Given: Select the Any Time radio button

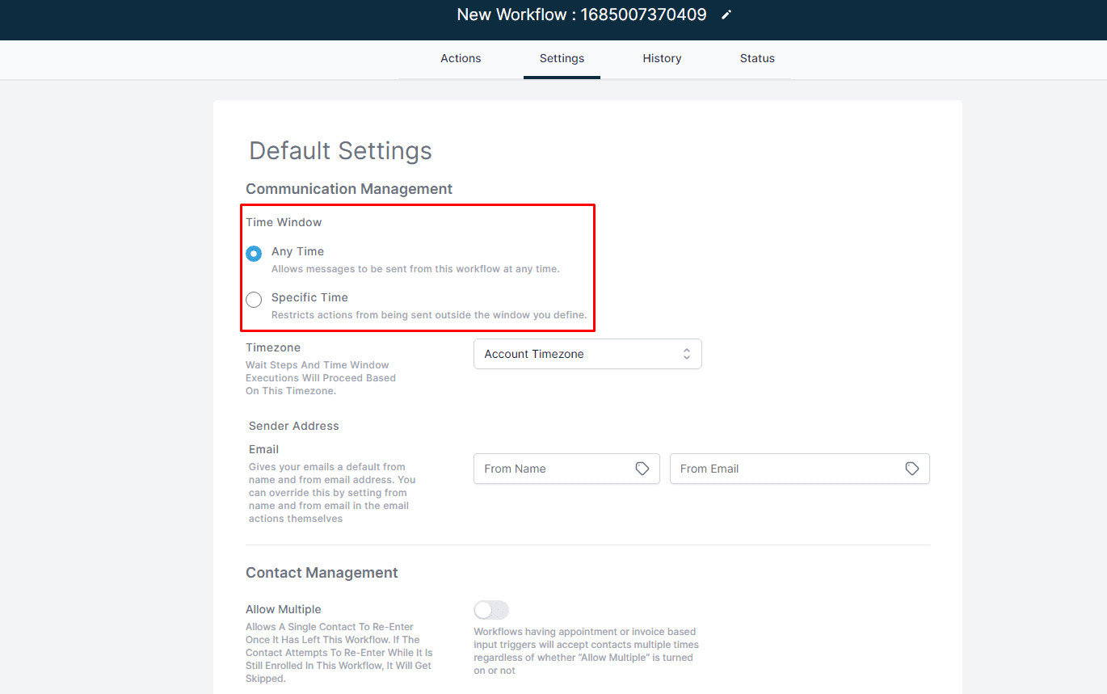Looking at the screenshot, I should click(x=254, y=253).
